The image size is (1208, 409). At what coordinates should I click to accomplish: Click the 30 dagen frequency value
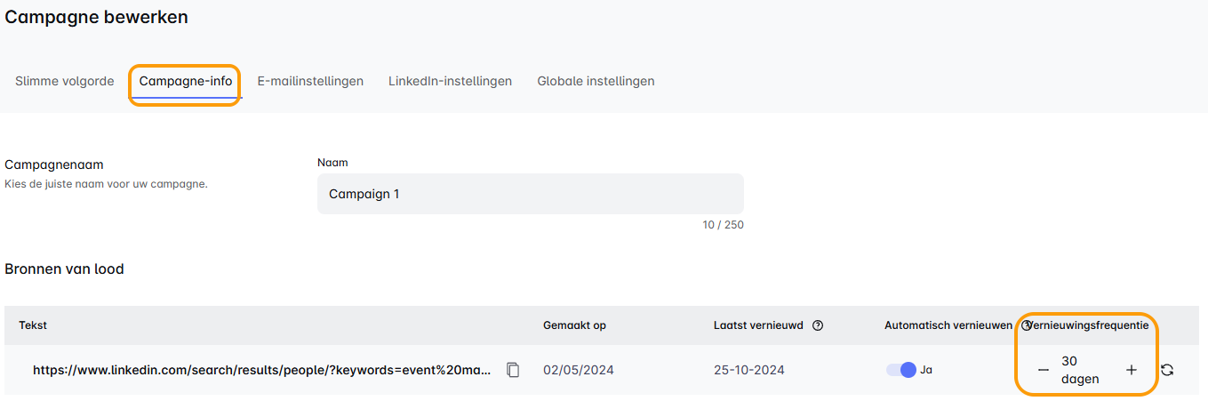[1080, 370]
